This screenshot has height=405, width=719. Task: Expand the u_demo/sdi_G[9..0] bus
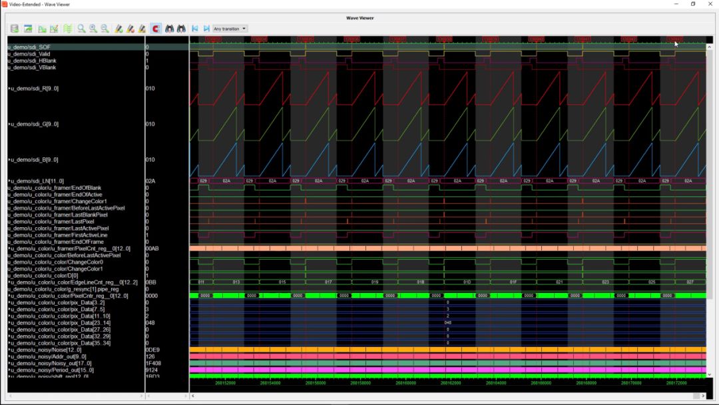pos(9,125)
